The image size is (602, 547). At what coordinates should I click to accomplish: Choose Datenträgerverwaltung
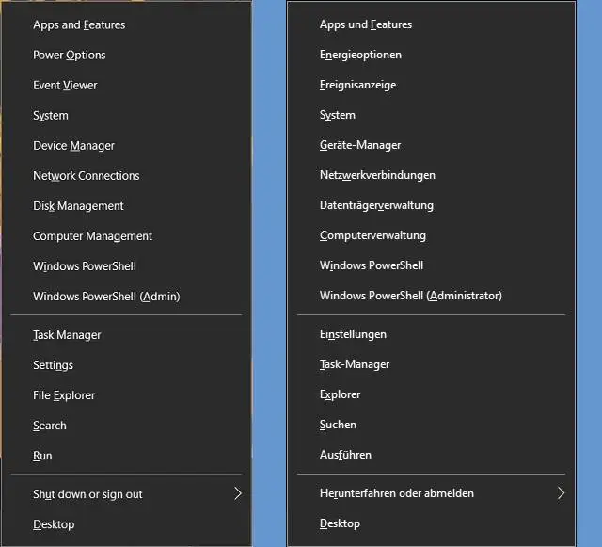pos(376,205)
